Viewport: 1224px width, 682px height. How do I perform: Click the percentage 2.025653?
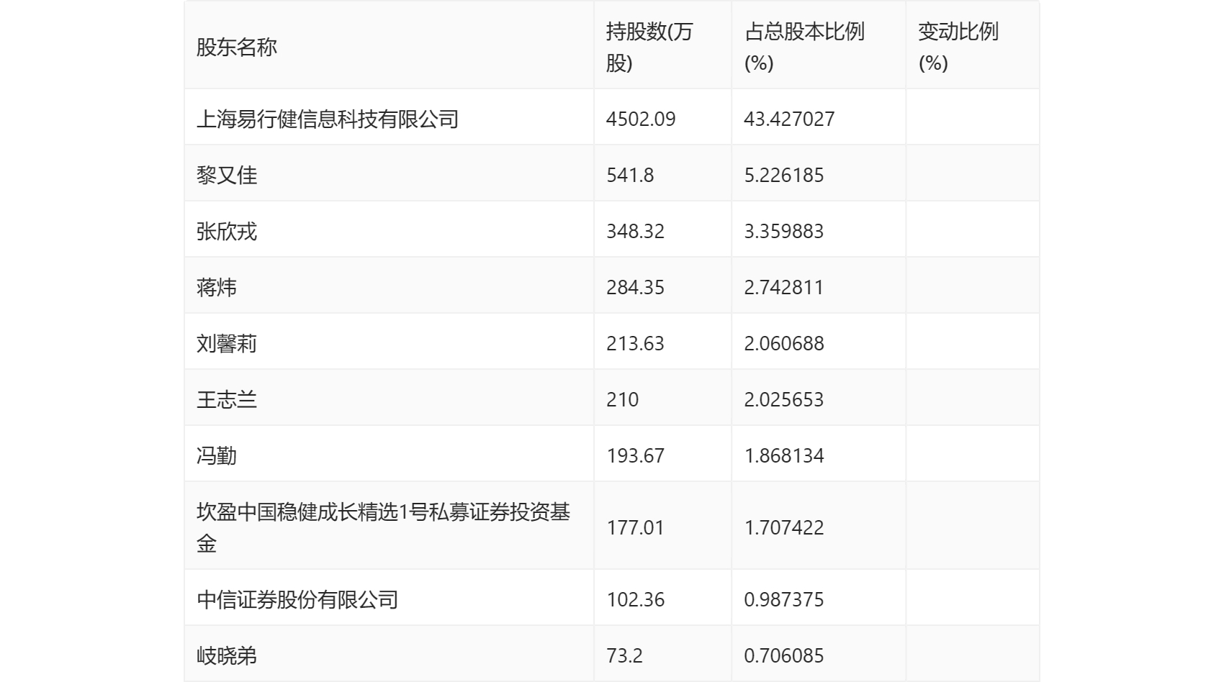[x=783, y=399]
